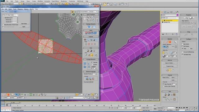Open the CheckerPattern texture dropdown
Viewport: 199px width, 112px height.
point(89,12)
